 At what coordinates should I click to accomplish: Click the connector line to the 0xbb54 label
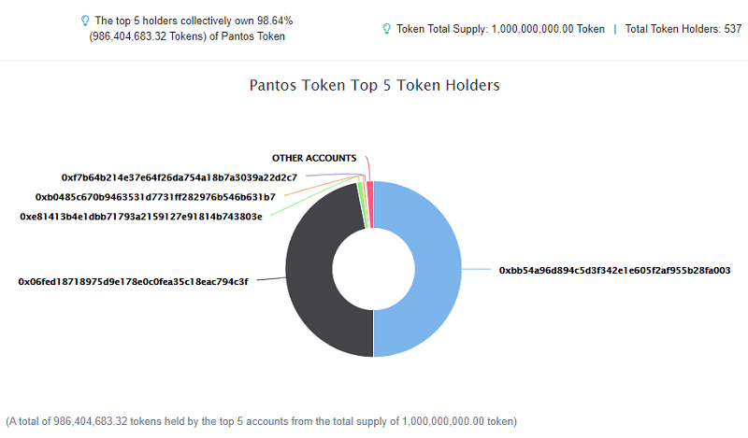pyautogui.click(x=477, y=270)
